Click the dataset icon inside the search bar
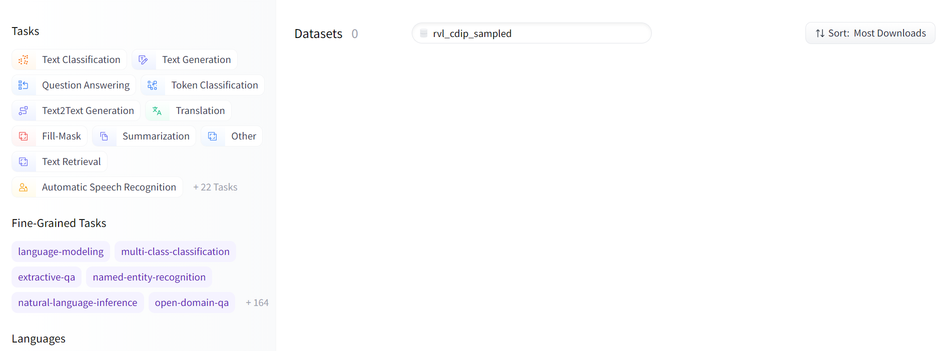 click(x=424, y=33)
